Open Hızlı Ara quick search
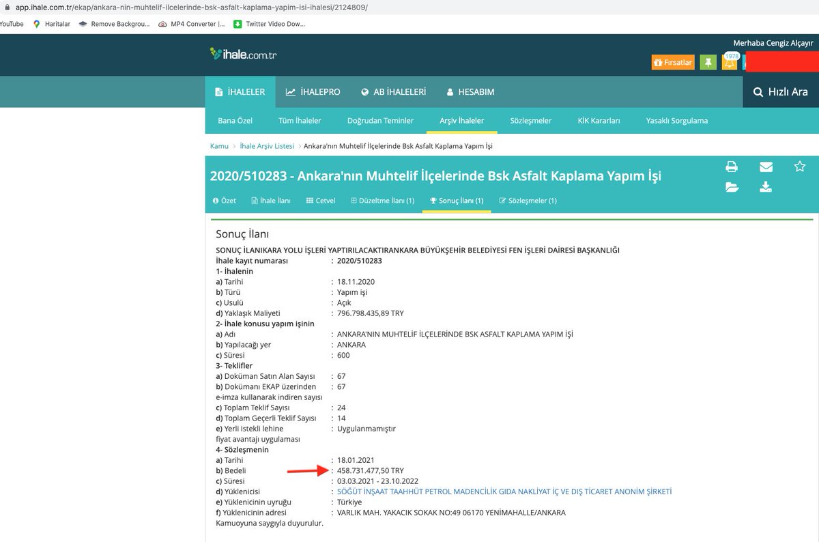This screenshot has height=542, width=819. 781,91
